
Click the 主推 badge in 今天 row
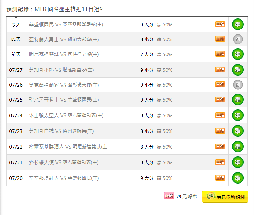pos(220,24)
